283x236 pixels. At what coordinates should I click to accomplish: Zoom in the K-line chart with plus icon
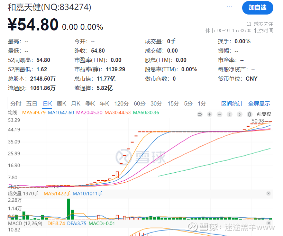tap(210, 114)
